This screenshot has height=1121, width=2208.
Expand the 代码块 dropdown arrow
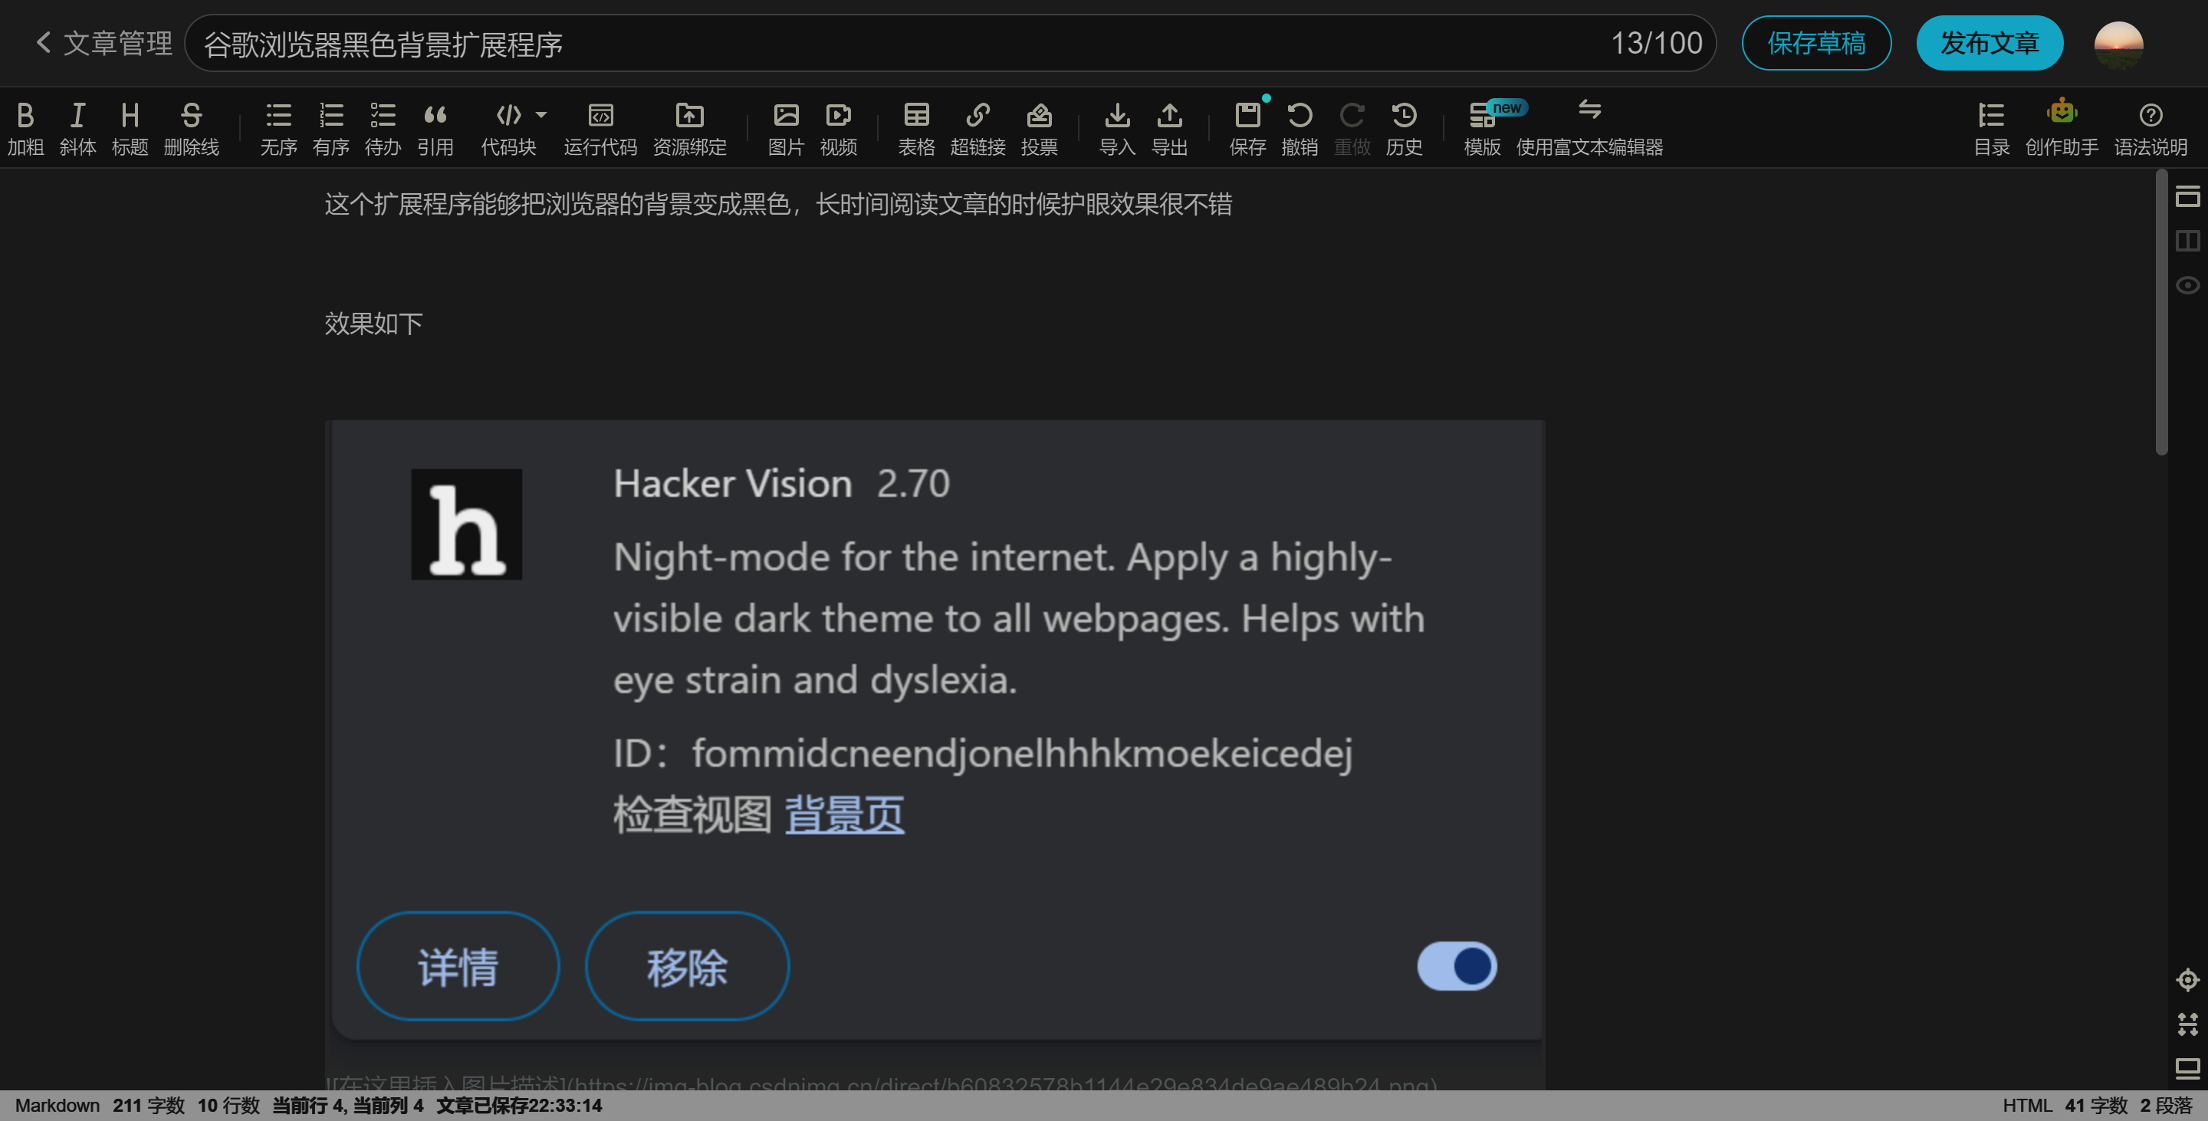(x=540, y=114)
